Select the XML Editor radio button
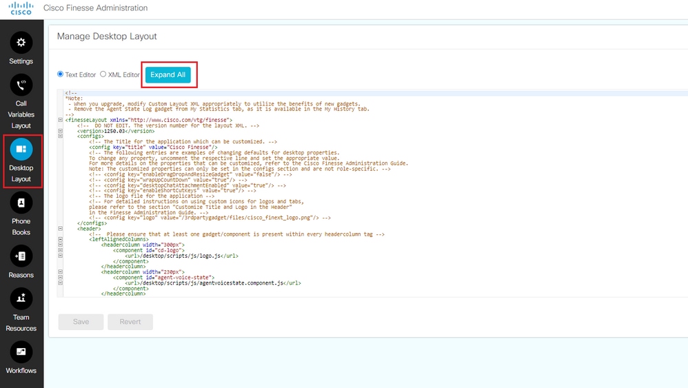Screen dimensions: 688x388 [x=103, y=74]
